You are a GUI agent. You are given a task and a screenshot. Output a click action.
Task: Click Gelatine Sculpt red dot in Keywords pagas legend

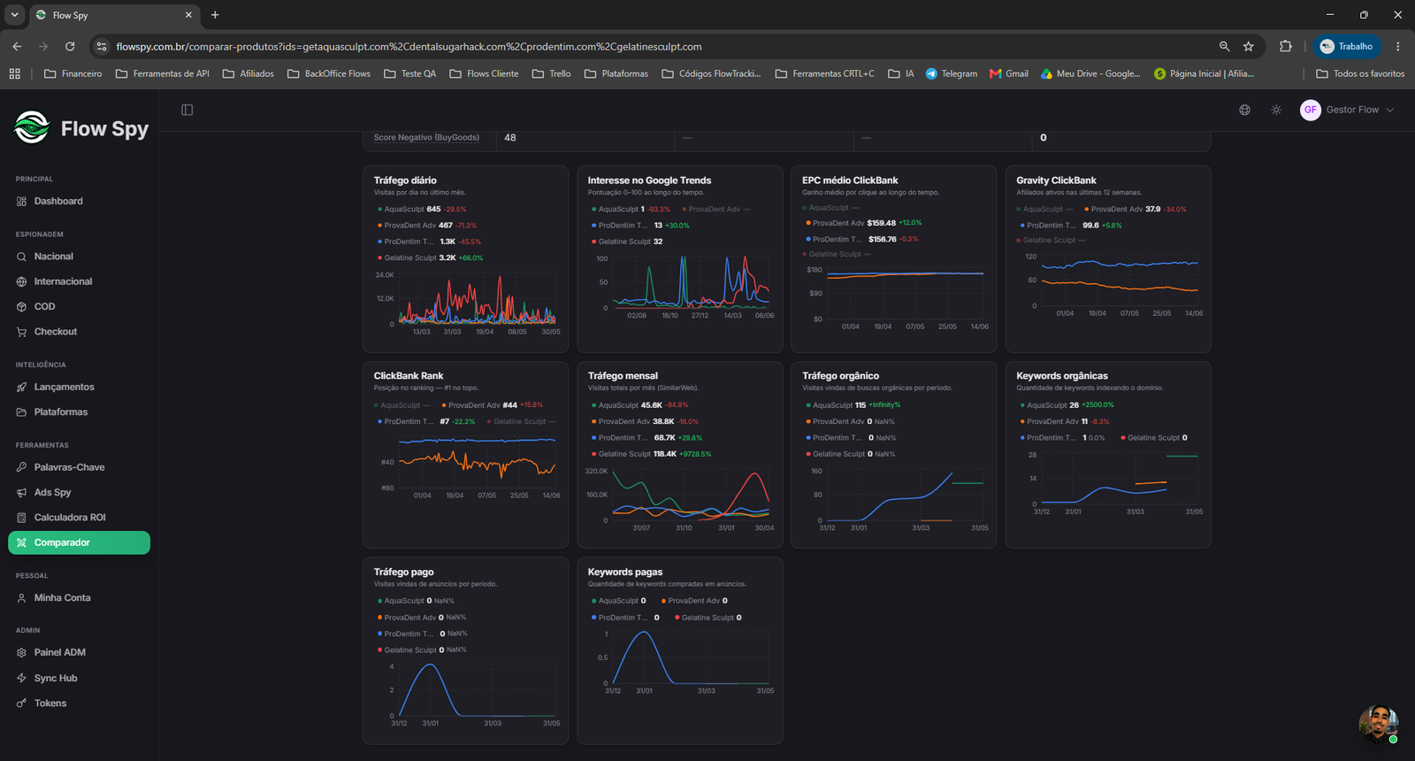[677, 618]
